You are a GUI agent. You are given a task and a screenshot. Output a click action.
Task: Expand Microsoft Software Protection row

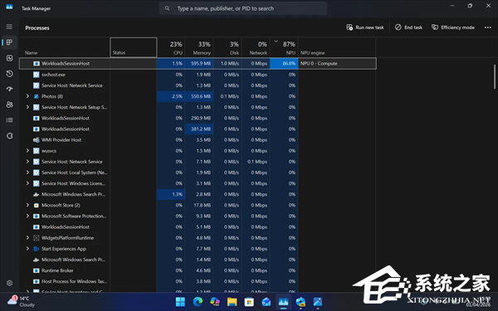coord(27,216)
